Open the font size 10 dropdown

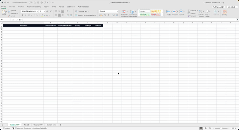coord(42,11)
